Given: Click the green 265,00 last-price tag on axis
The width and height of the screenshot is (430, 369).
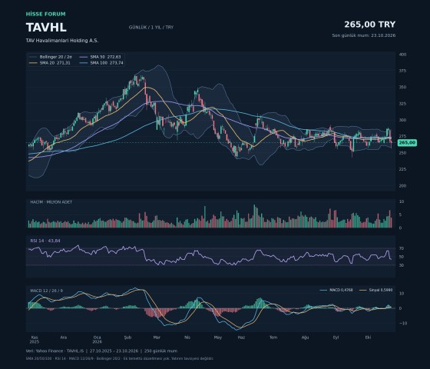Looking at the screenshot, I should (407, 142).
